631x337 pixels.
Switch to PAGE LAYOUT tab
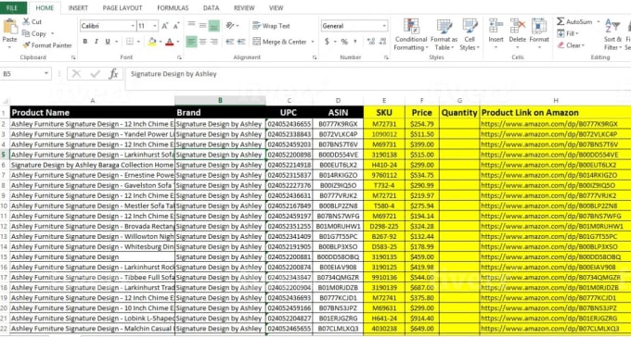122,8
